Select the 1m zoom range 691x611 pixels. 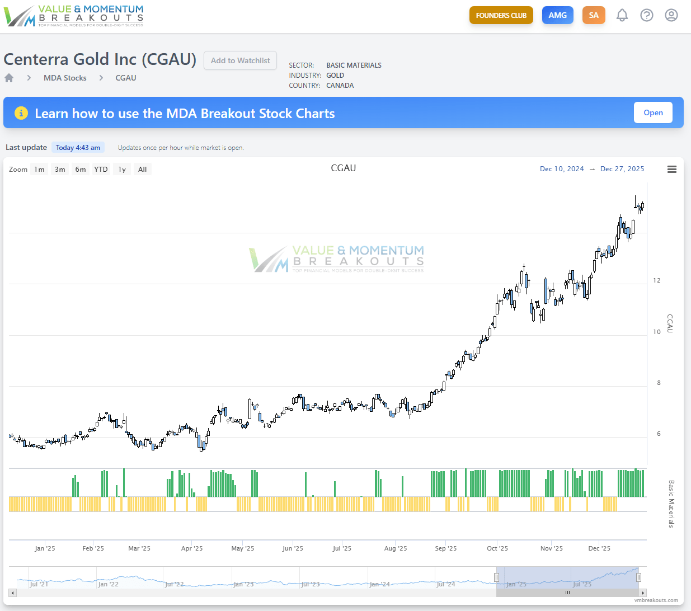pyautogui.click(x=39, y=170)
